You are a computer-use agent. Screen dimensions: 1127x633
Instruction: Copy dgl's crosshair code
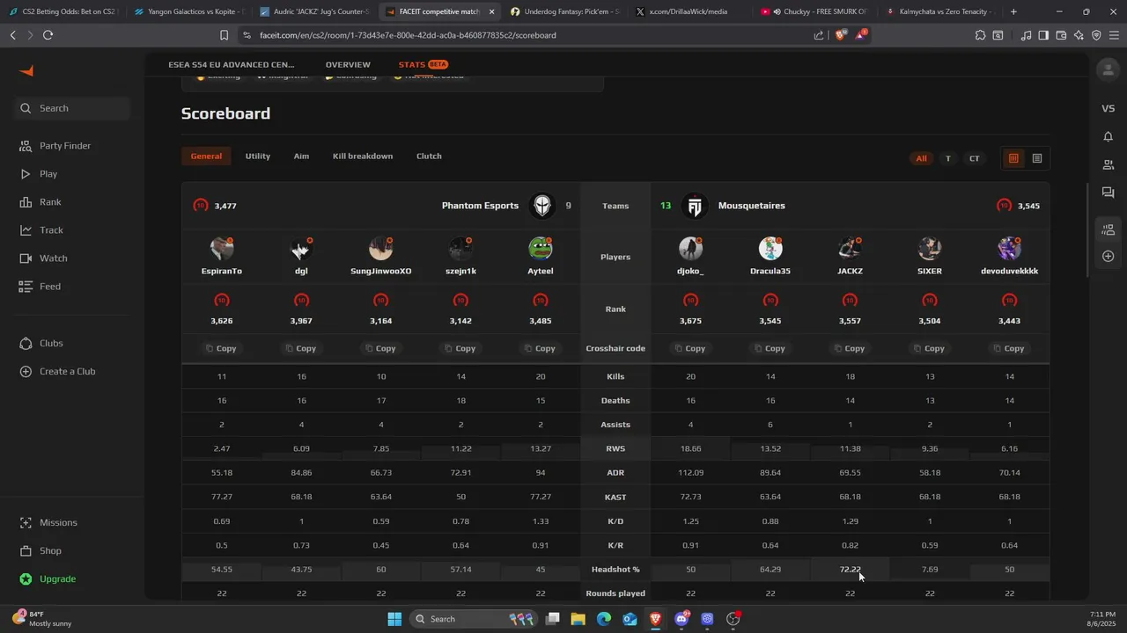point(300,349)
